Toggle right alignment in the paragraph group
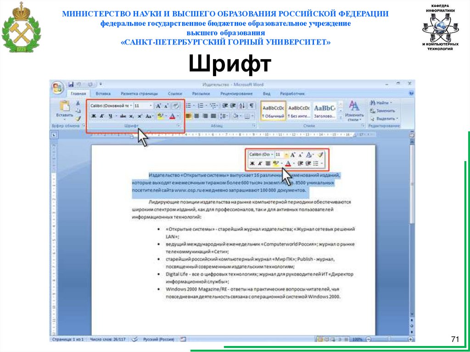 (x=205, y=116)
